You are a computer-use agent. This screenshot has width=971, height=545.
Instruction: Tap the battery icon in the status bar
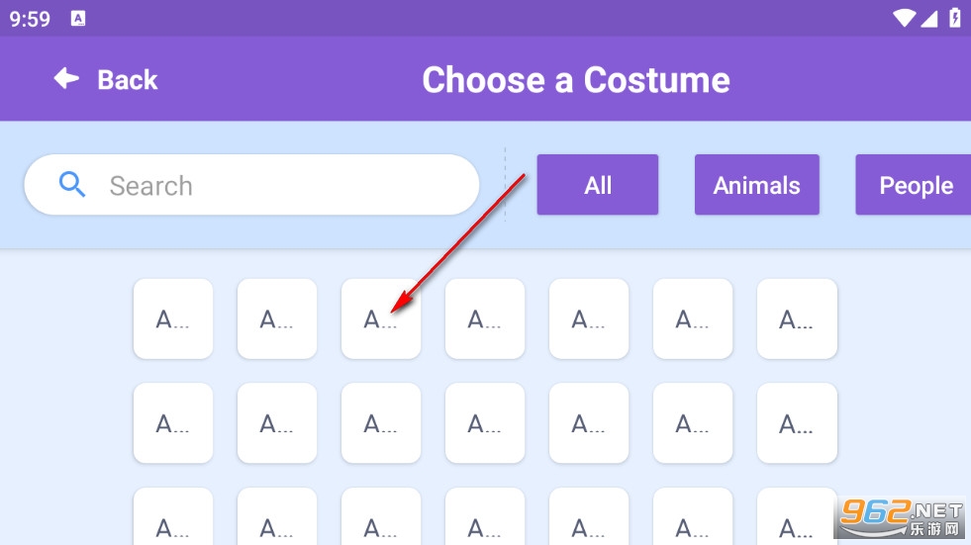coord(954,18)
